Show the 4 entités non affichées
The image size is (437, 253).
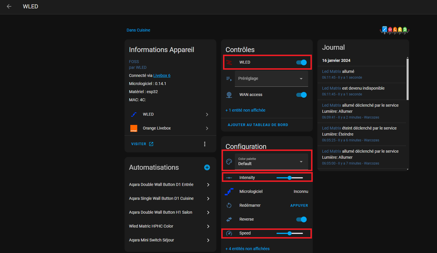247,249
